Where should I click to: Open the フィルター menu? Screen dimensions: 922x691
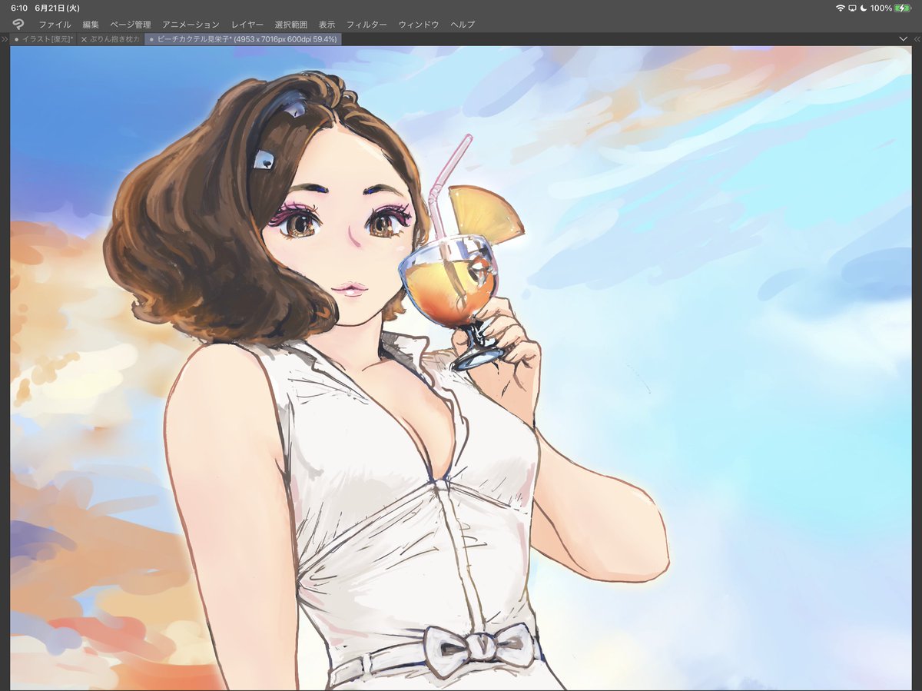pyautogui.click(x=366, y=25)
